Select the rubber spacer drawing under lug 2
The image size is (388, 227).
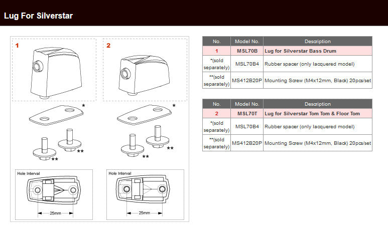pos(144,115)
